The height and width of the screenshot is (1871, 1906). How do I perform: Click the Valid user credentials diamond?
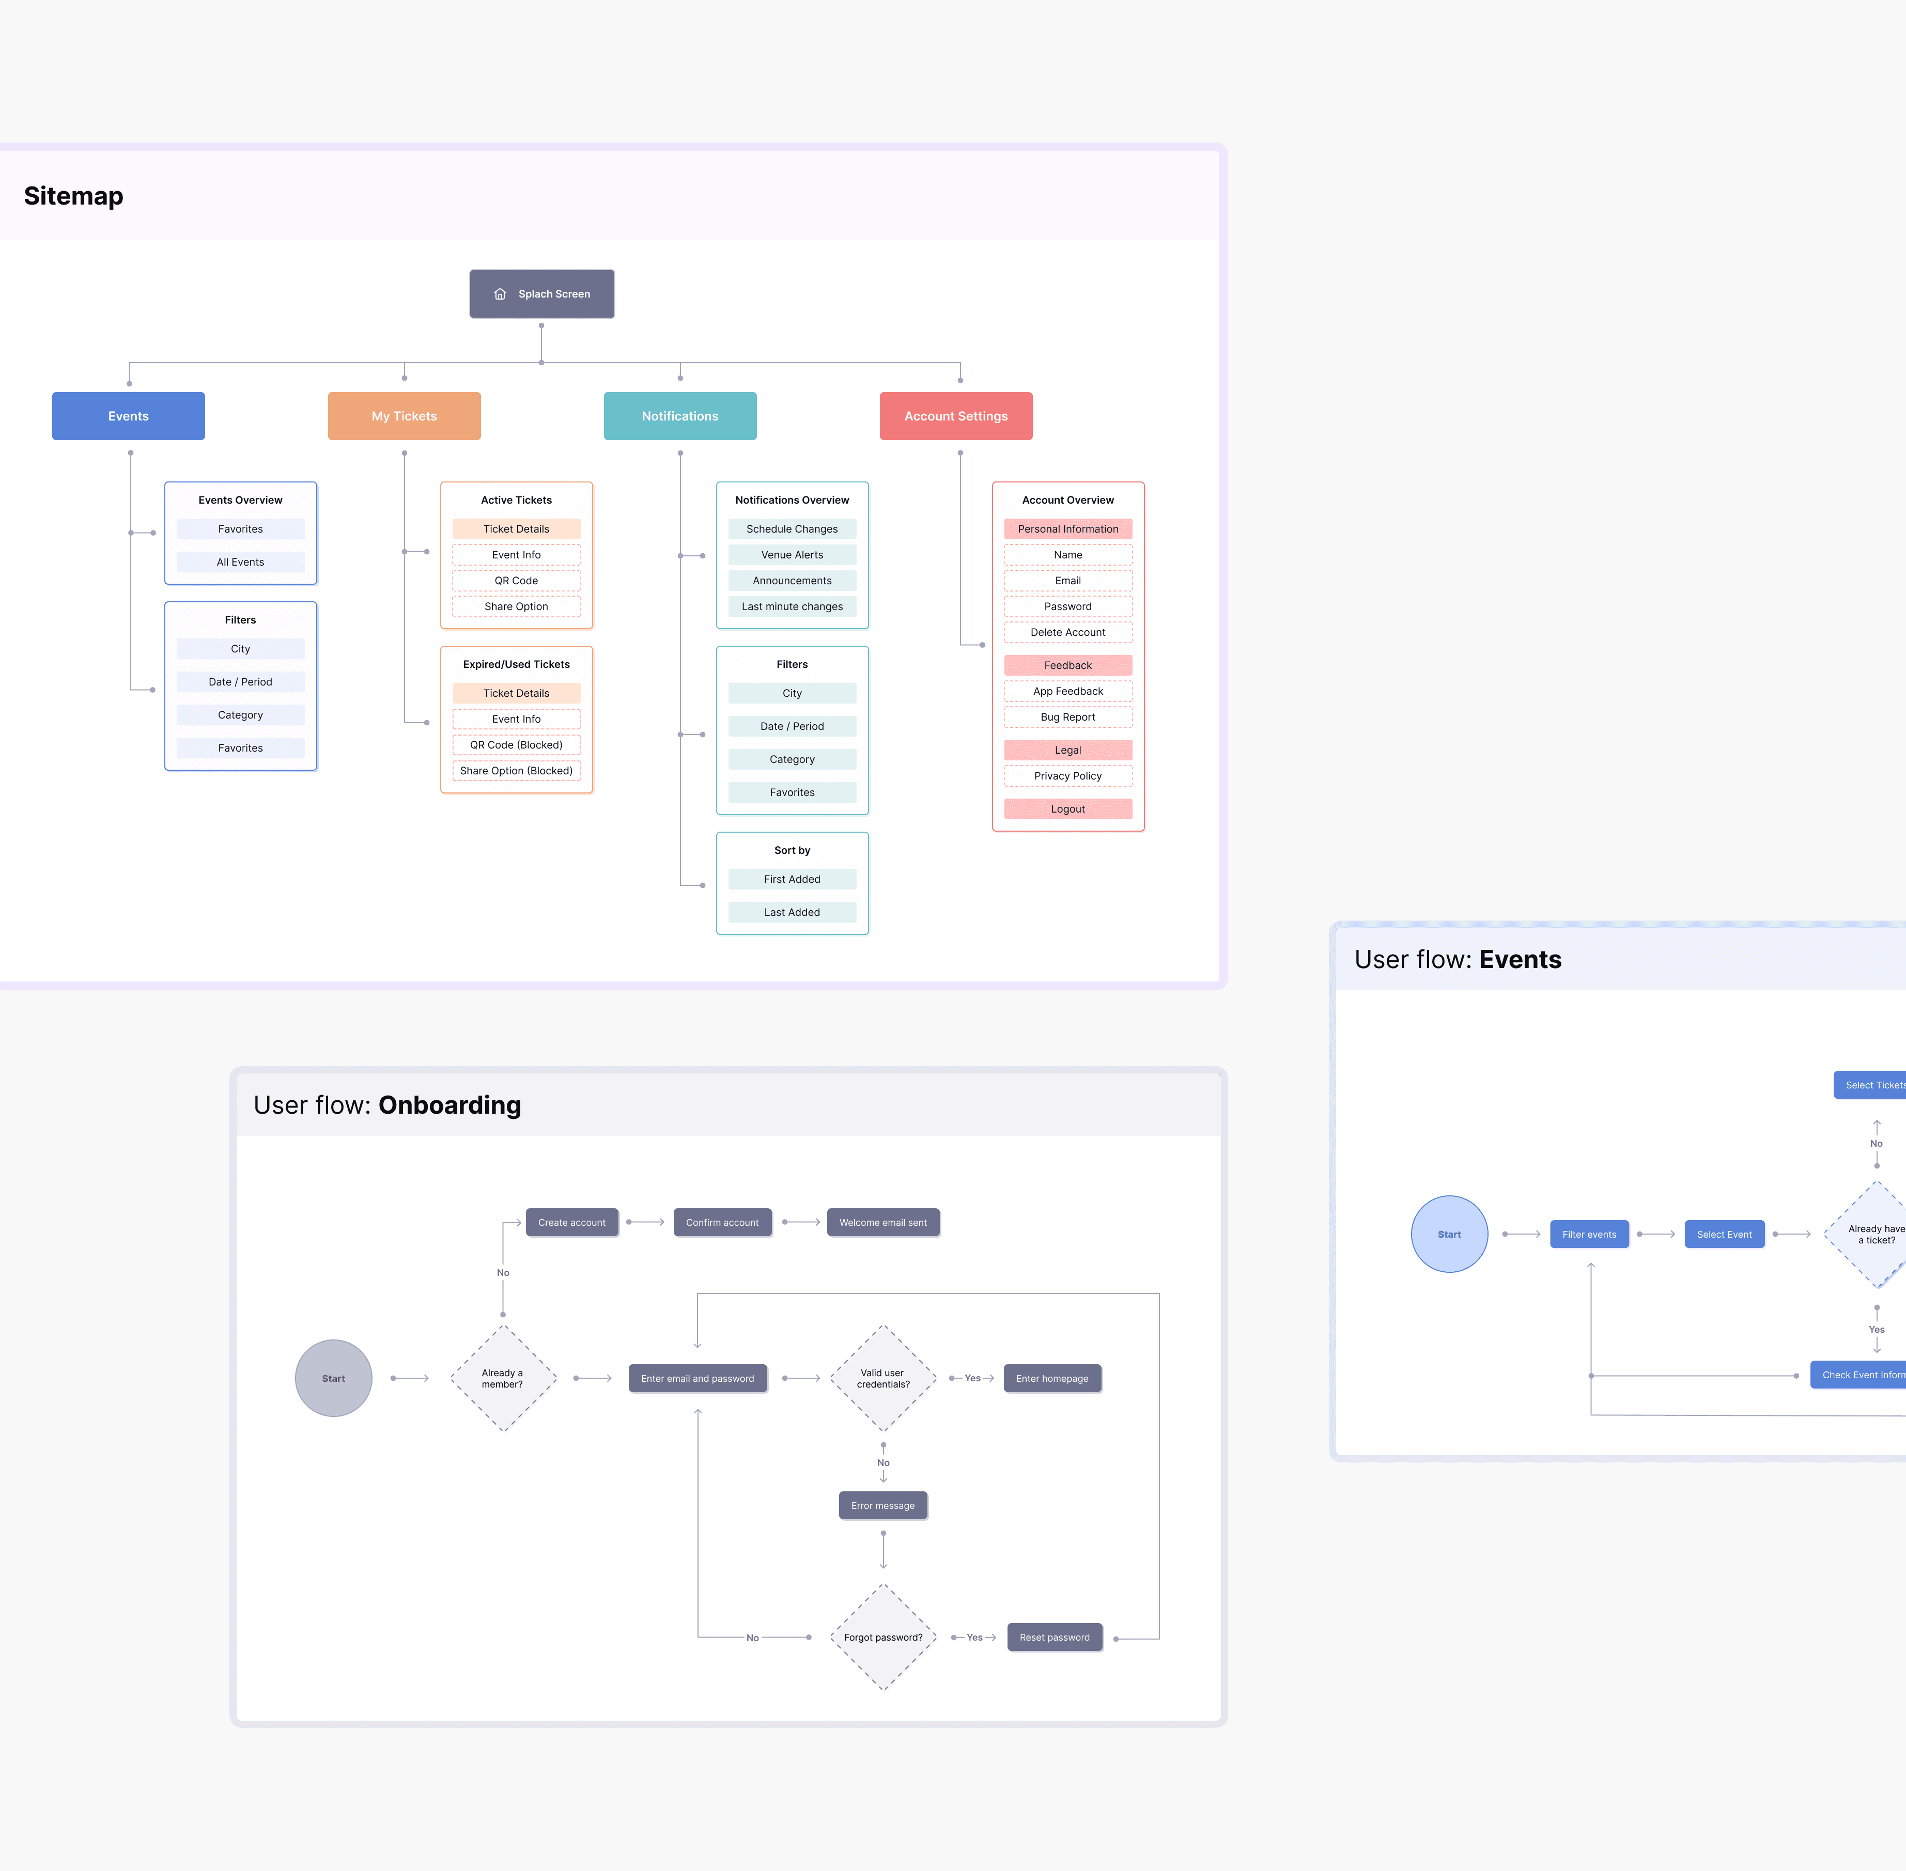click(882, 1378)
